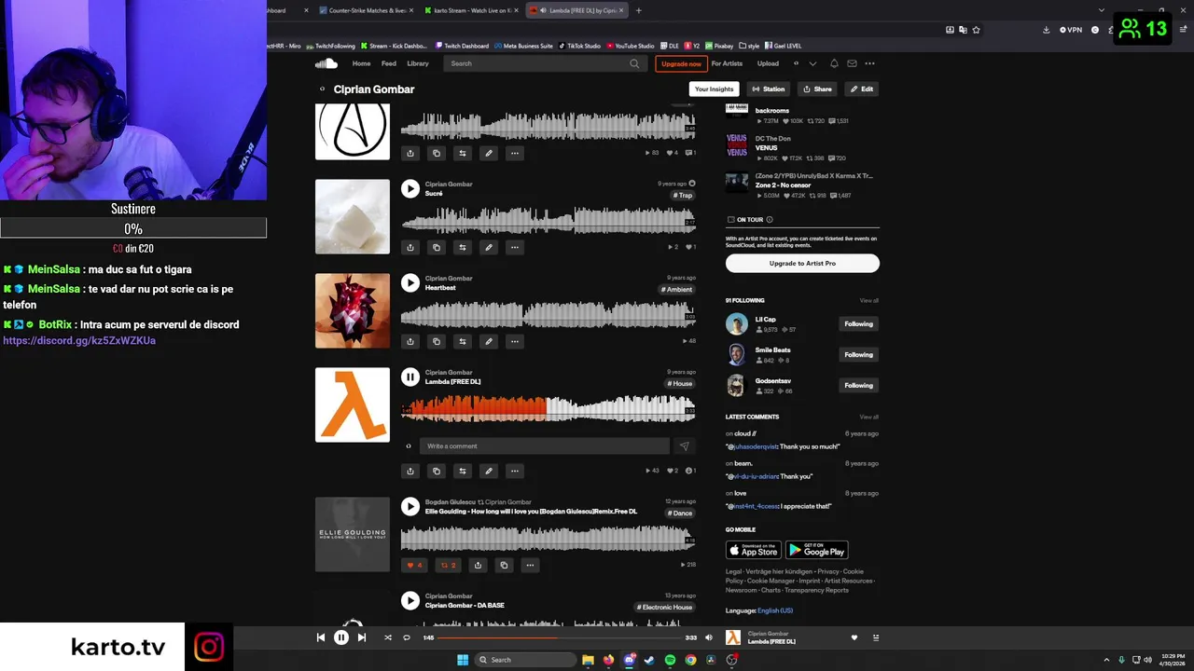The width and height of the screenshot is (1194, 671).
Task: Click the SoundCloud search field
Action: (545, 63)
